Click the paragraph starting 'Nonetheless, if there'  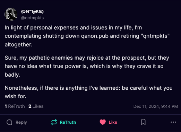click(x=89, y=92)
